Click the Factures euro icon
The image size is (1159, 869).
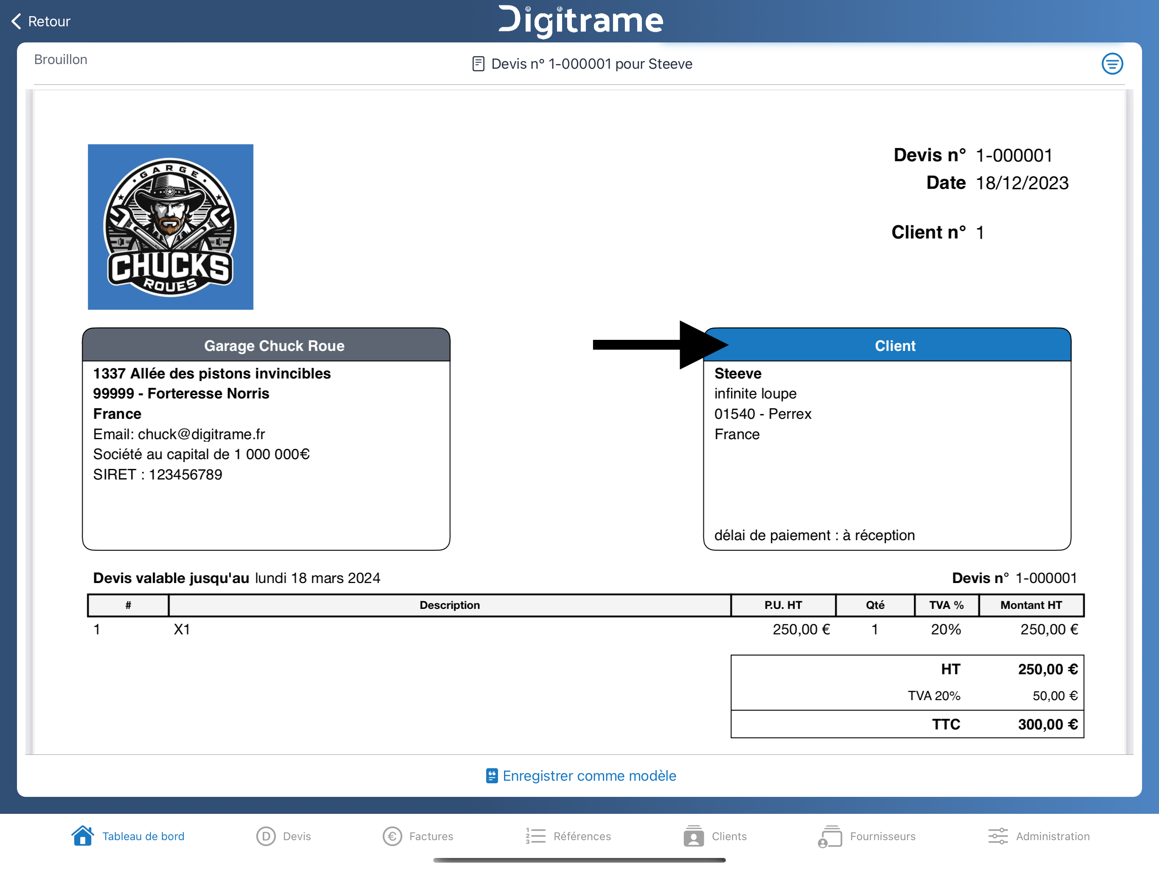click(x=392, y=836)
